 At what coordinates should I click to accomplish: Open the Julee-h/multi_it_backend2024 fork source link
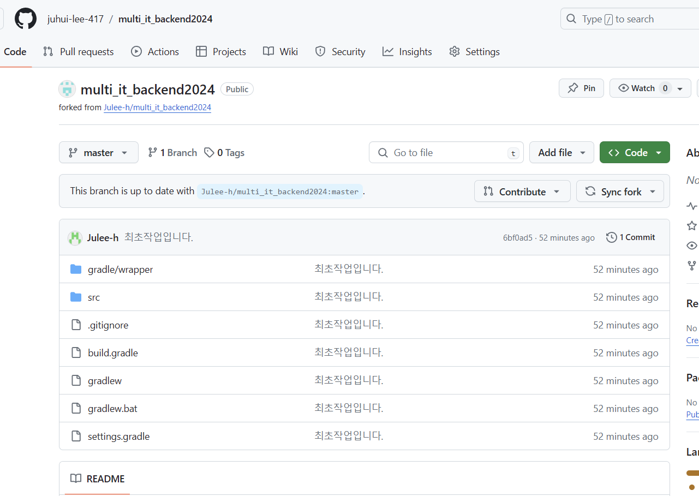[x=157, y=107]
